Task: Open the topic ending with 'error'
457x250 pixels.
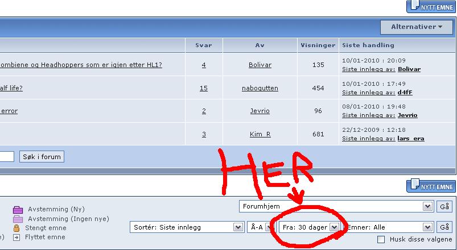Action: 9,111
